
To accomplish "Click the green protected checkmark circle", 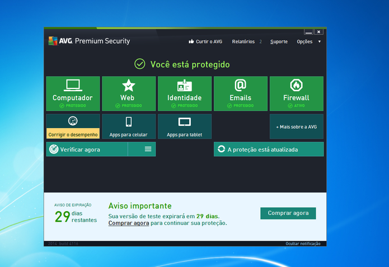I will pos(140,64).
